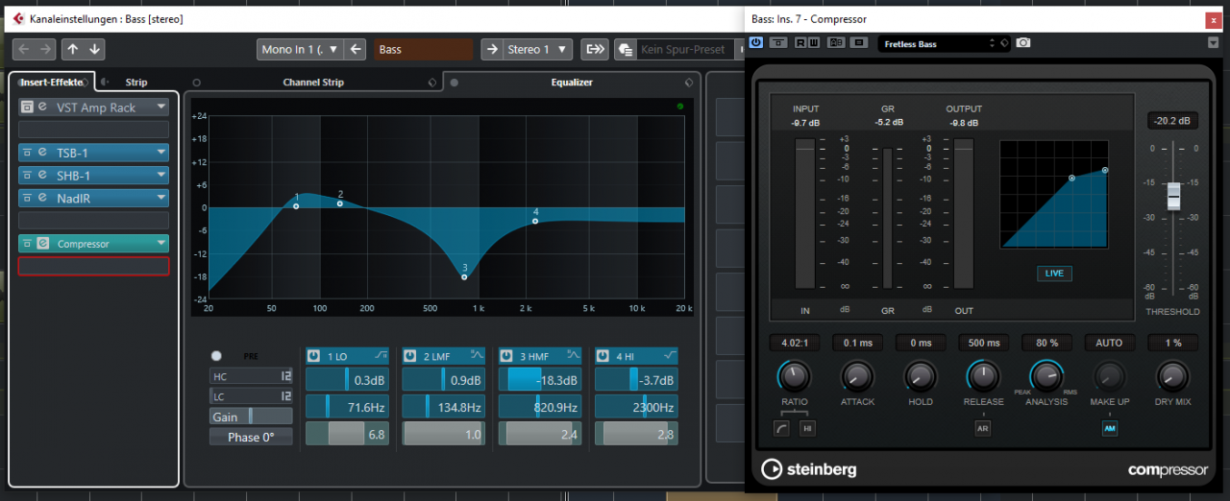Open the TSB-1 plugin editor (e icon)

click(42, 153)
